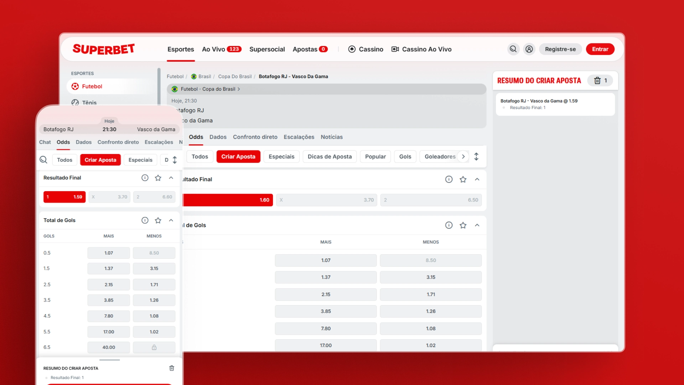The width and height of the screenshot is (684, 385).
Task: Open the desktop Notícias tab
Action: click(332, 137)
